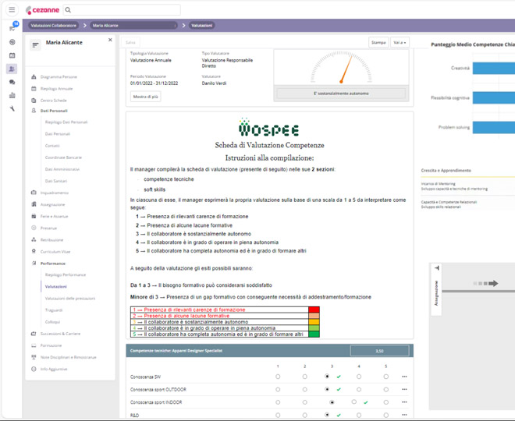The image size is (515, 421).
Task: Open options dots for Conoscenza sport OUTDOOR
Action: click(404, 390)
